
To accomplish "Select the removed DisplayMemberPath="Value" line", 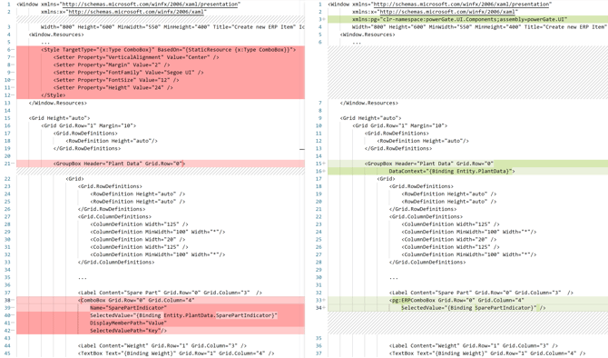I will coord(161,323).
